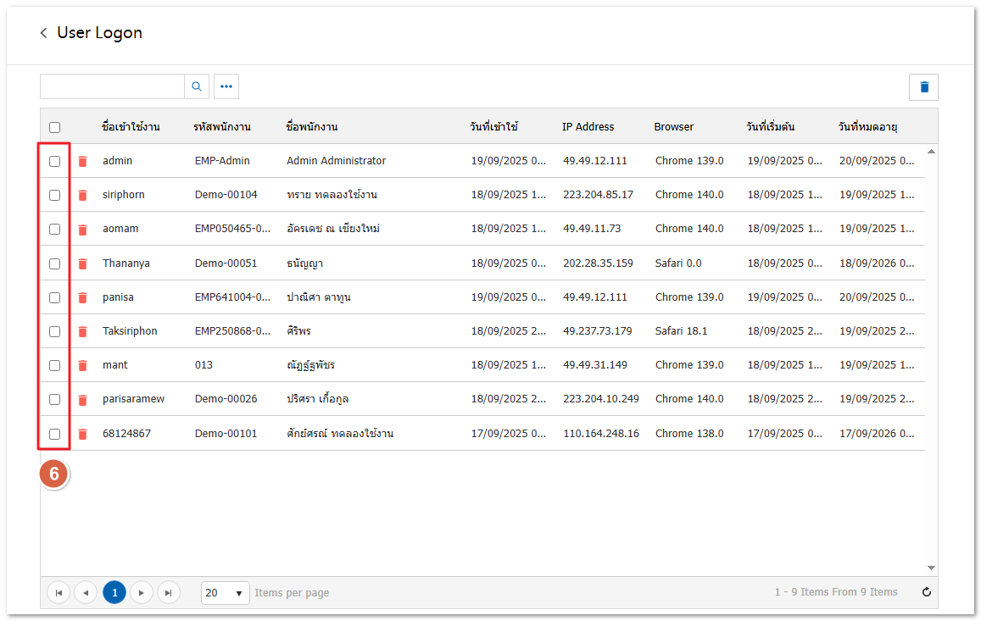981x621 pixels.
Task: Delete the siriphorn logon entry
Action: 82,195
